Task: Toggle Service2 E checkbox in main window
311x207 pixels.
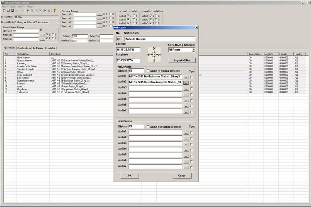Action: click(x=110, y=18)
